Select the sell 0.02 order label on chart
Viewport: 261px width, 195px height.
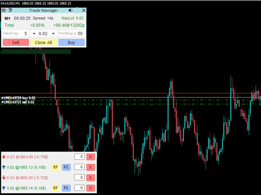[18, 102]
